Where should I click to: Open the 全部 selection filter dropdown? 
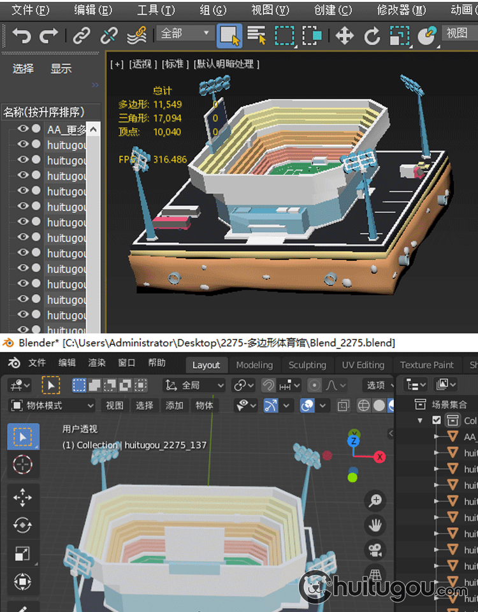[186, 33]
